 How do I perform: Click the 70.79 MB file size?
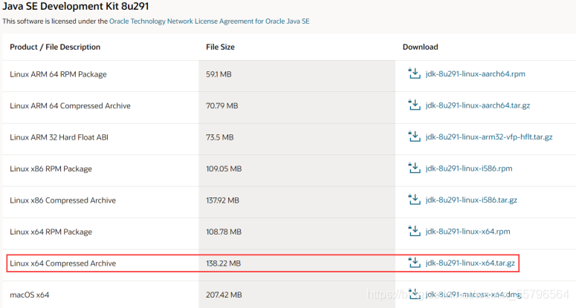[222, 105]
